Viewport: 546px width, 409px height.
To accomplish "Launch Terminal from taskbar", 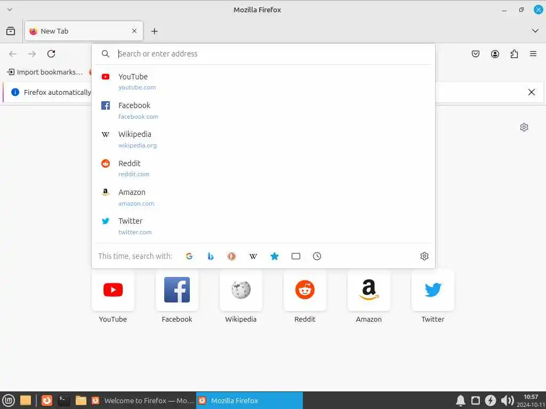I will (x=64, y=400).
